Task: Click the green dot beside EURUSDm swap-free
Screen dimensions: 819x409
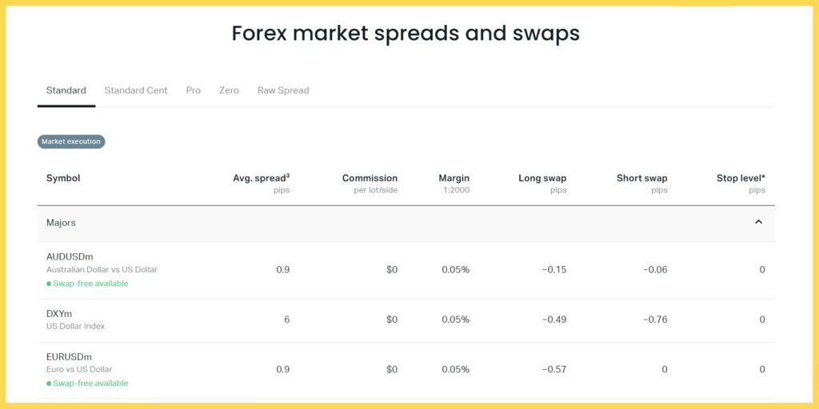Action: 49,383
